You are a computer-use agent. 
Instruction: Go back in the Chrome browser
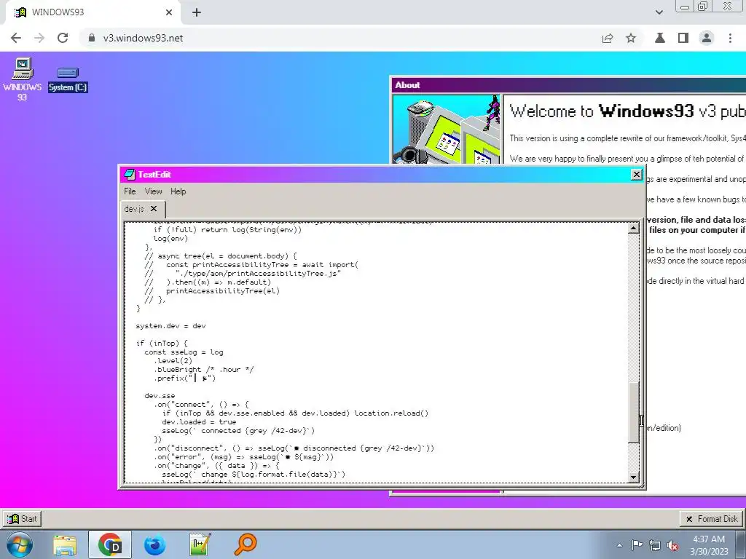[x=16, y=38]
